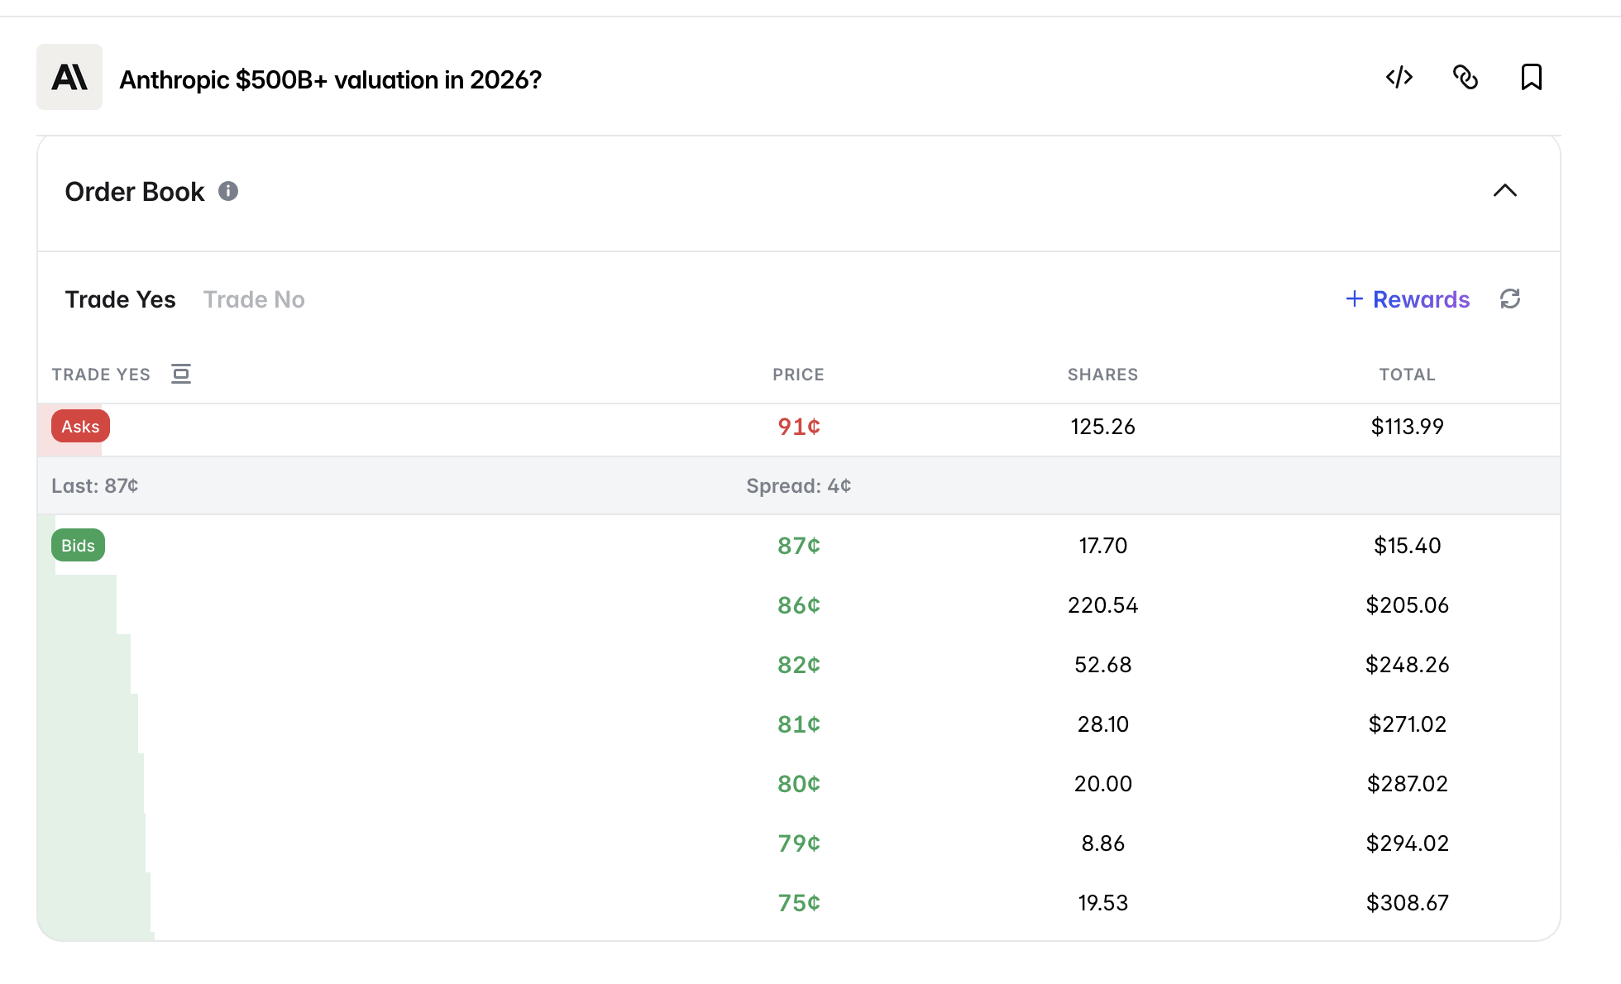The height and width of the screenshot is (984, 1621).
Task: Click the Anthropic logo thumbnail
Action: click(69, 78)
